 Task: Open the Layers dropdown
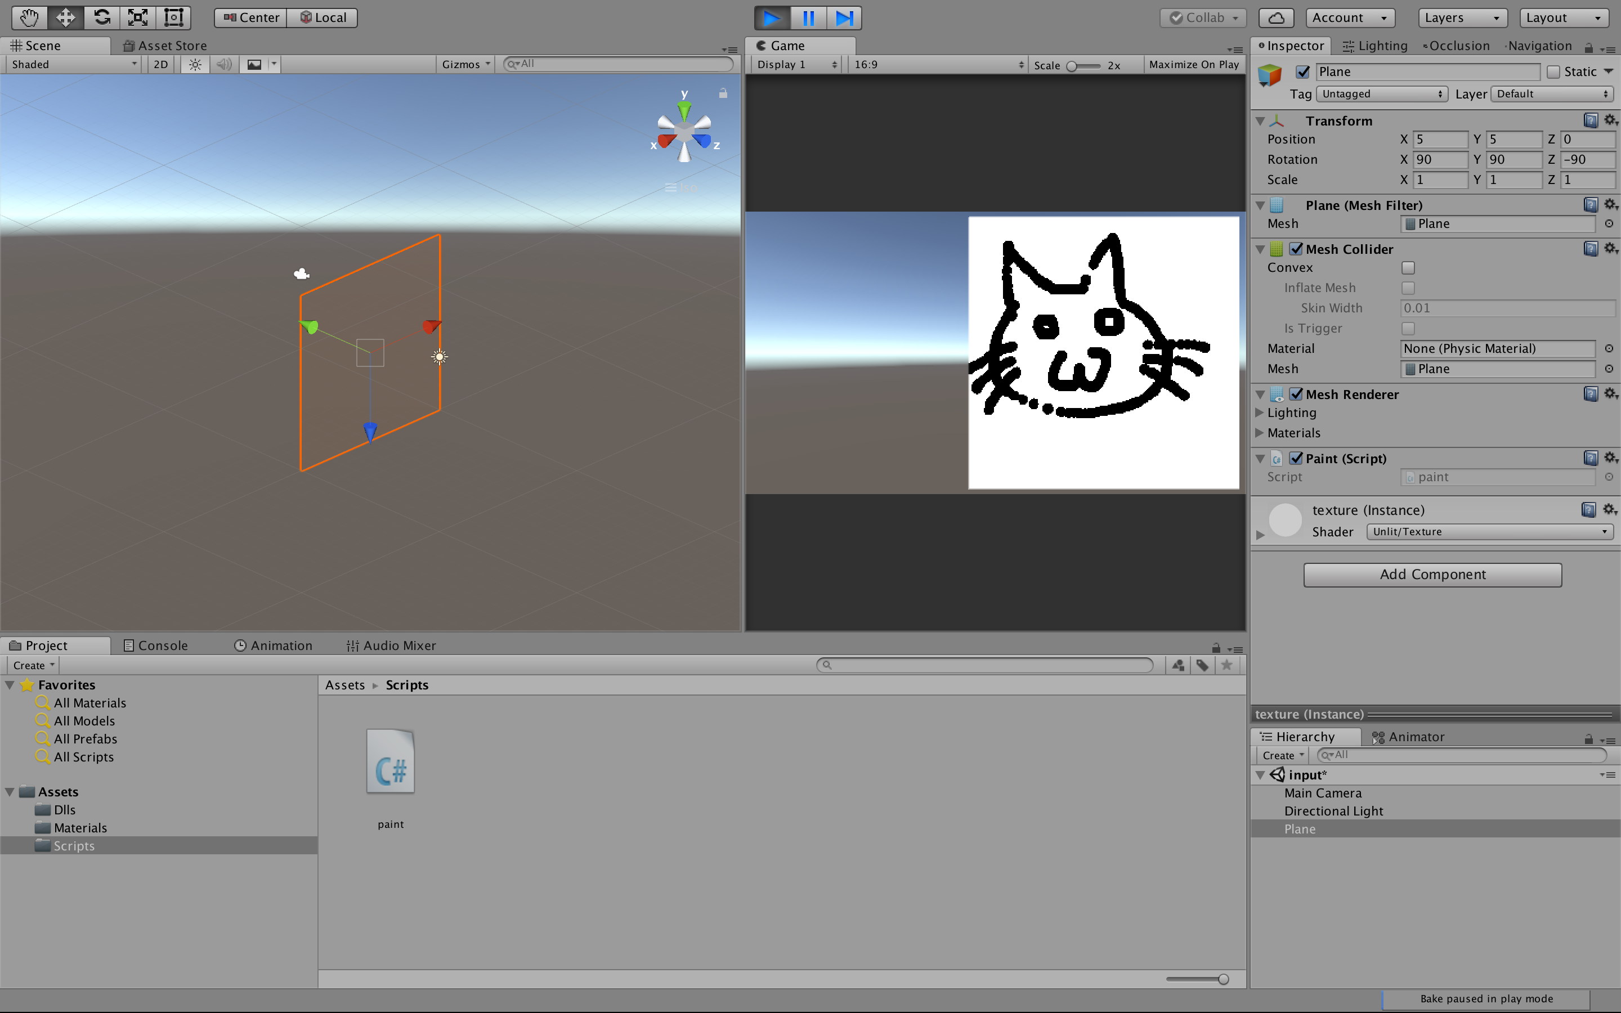click(x=1462, y=18)
